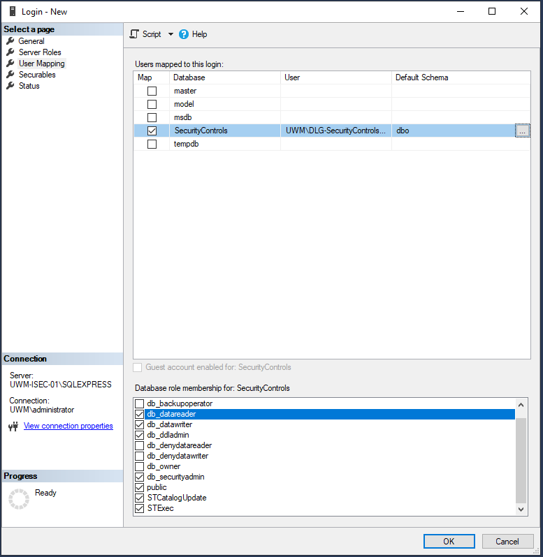Open the Securables page
This screenshot has height=557, width=543.
(37, 75)
